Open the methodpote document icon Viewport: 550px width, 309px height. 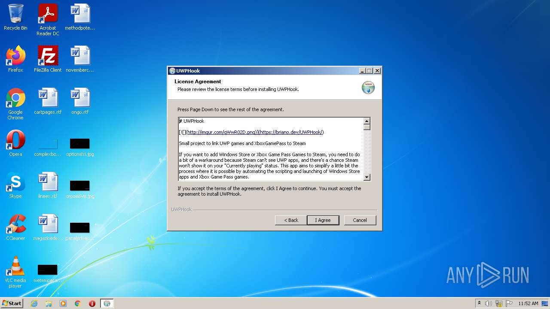(x=80, y=18)
